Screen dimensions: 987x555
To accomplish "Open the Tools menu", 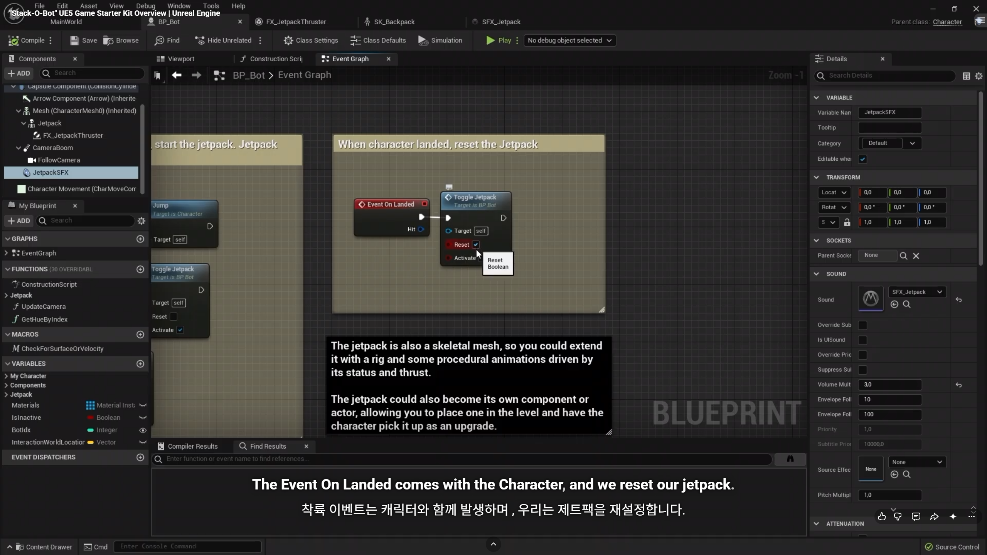I will click(x=211, y=6).
